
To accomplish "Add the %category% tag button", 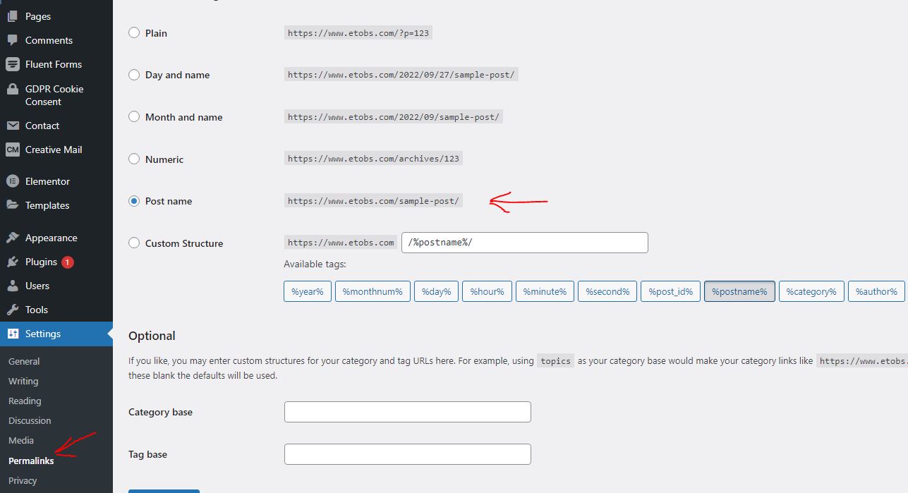I will pyautogui.click(x=811, y=291).
